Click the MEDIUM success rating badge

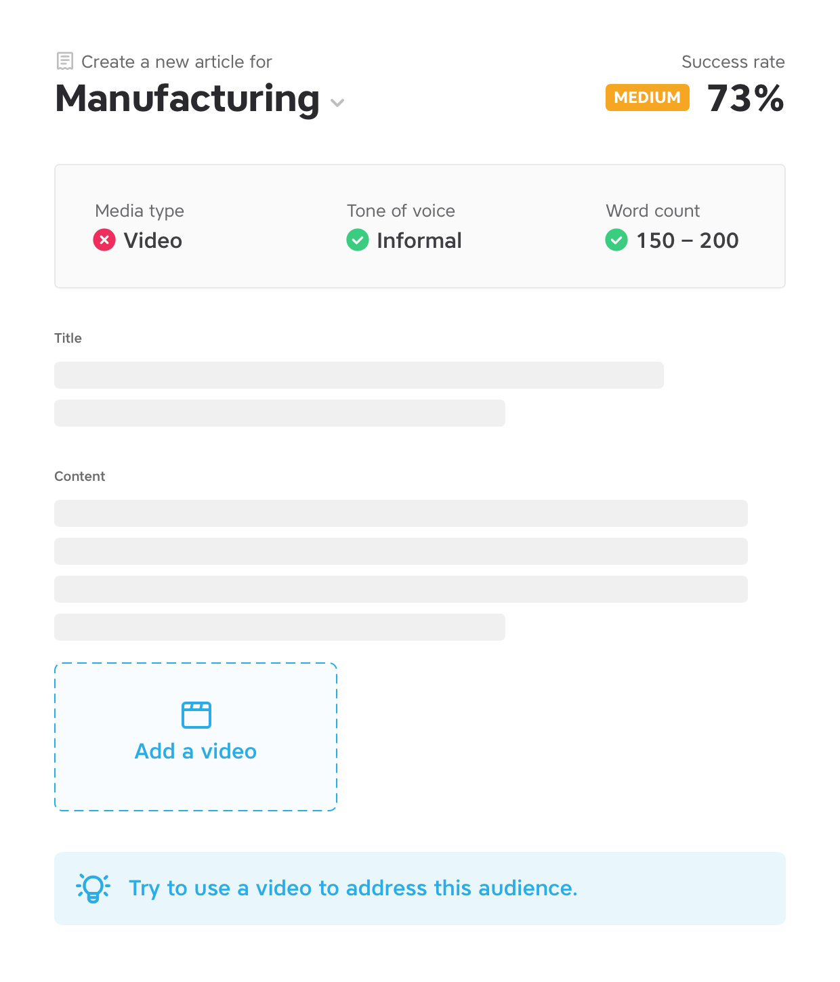(647, 98)
